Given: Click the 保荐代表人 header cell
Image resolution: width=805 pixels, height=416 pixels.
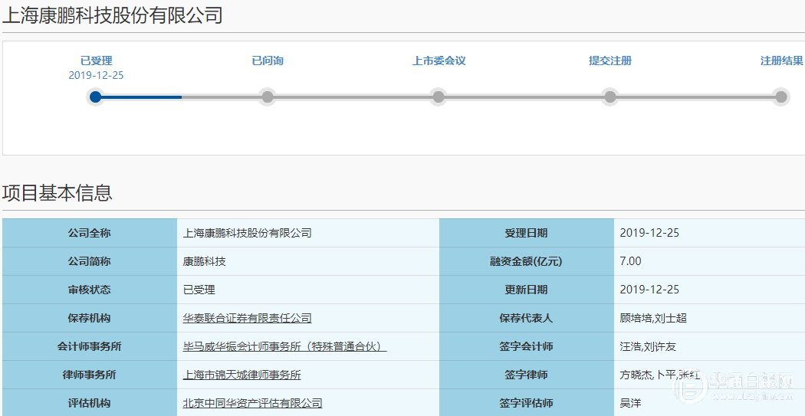Looking at the screenshot, I should 526,318.
